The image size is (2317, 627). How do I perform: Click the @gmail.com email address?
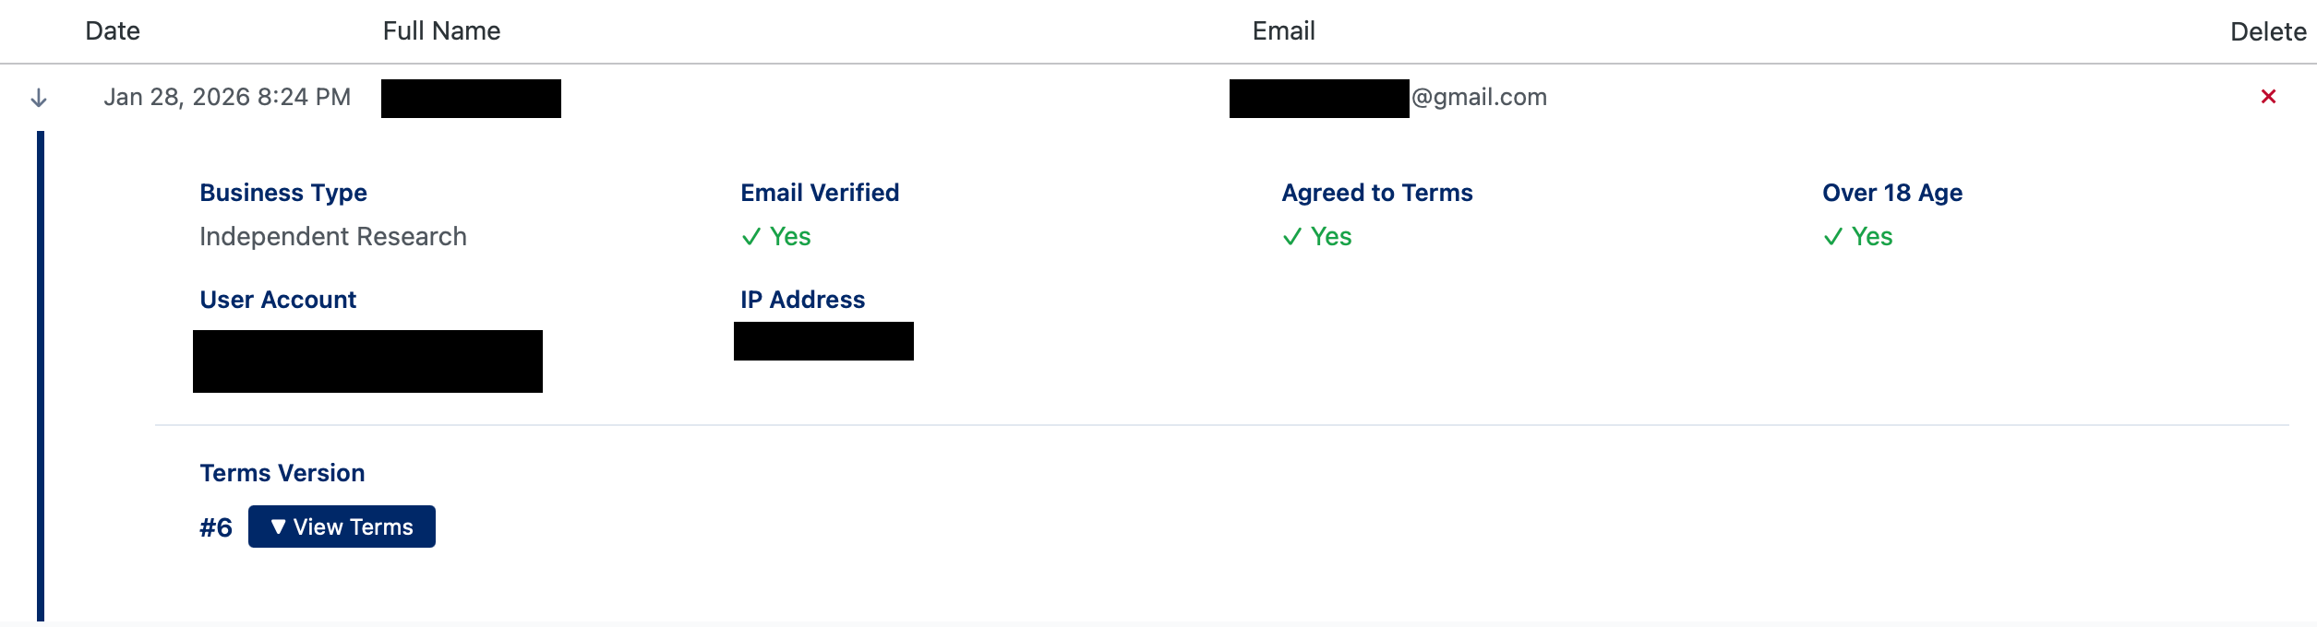click(x=1479, y=97)
